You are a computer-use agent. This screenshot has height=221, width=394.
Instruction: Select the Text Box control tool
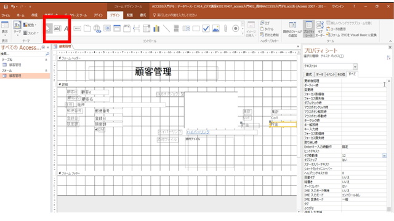pos(57,29)
